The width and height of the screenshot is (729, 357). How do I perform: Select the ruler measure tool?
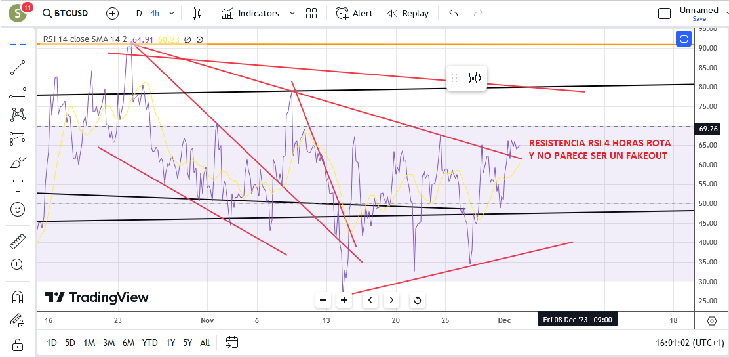(x=18, y=241)
